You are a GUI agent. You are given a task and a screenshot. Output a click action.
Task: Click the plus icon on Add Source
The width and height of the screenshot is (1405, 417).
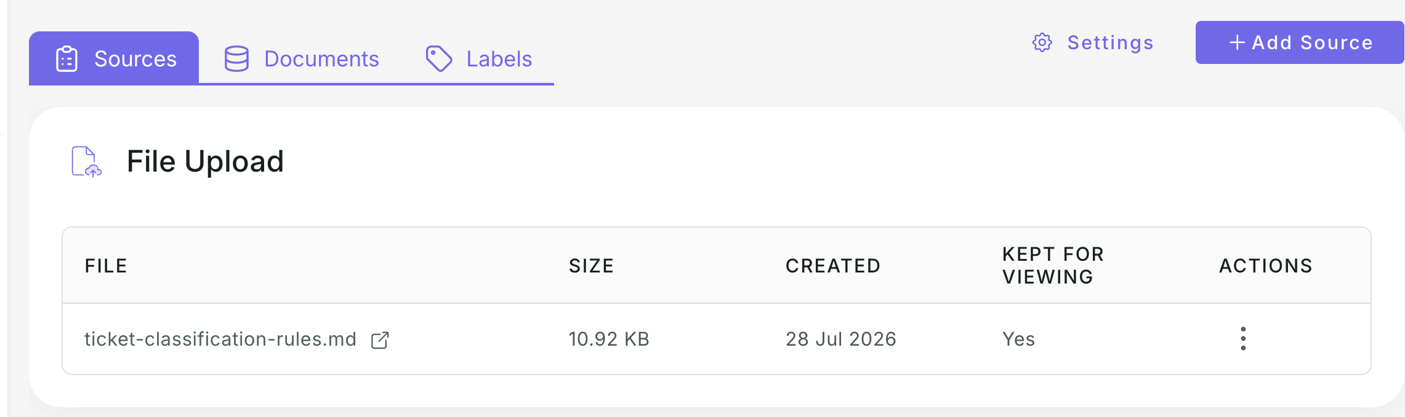[1237, 42]
